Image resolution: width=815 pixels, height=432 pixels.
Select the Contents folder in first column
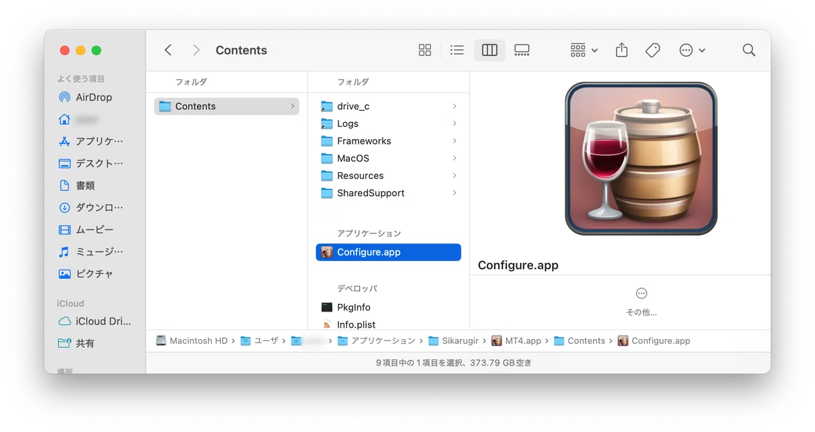click(226, 106)
